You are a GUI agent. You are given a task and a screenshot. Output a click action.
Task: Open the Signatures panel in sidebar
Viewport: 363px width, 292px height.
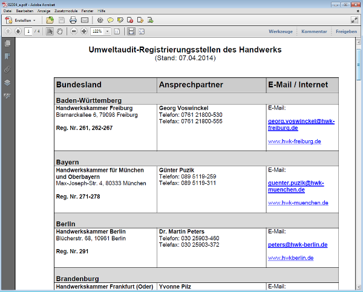coord(7,96)
